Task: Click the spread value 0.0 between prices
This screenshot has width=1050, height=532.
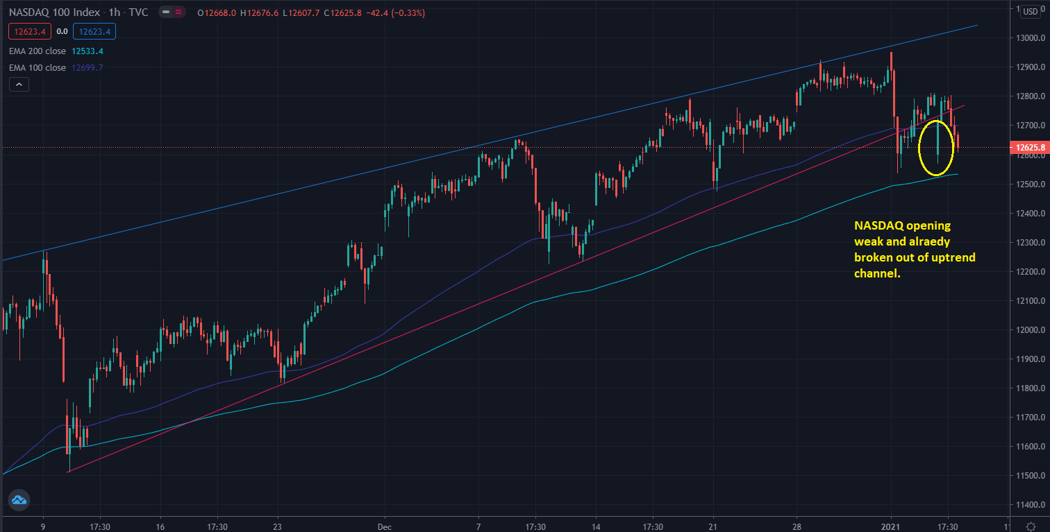Action: [x=62, y=31]
